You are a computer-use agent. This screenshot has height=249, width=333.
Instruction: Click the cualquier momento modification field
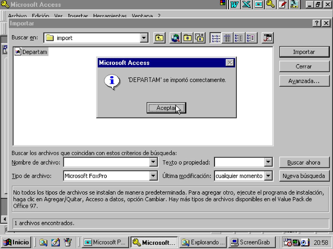tap(240, 176)
